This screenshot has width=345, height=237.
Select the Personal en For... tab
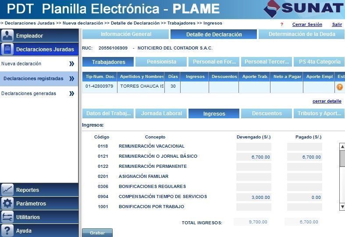pyautogui.click(x=214, y=62)
